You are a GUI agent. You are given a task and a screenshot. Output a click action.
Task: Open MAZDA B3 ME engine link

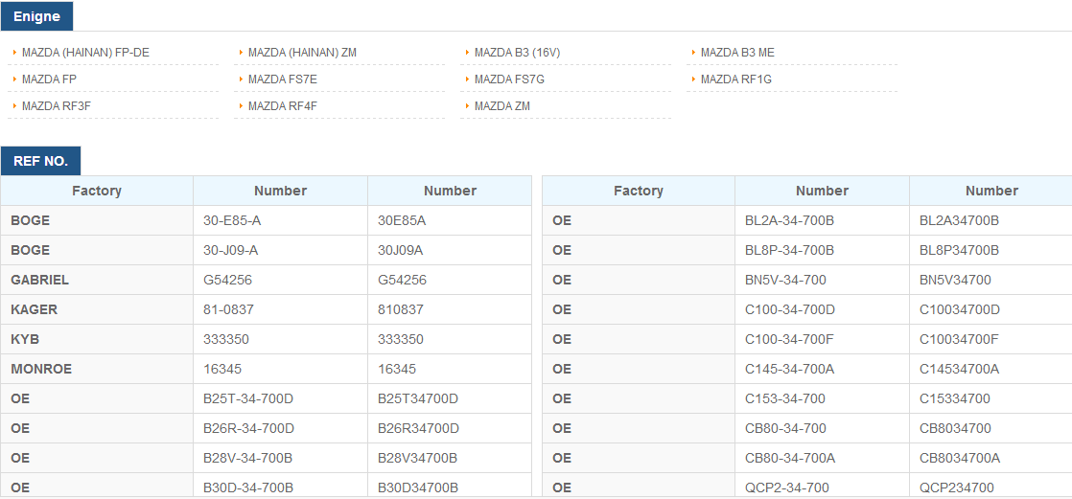click(x=737, y=53)
